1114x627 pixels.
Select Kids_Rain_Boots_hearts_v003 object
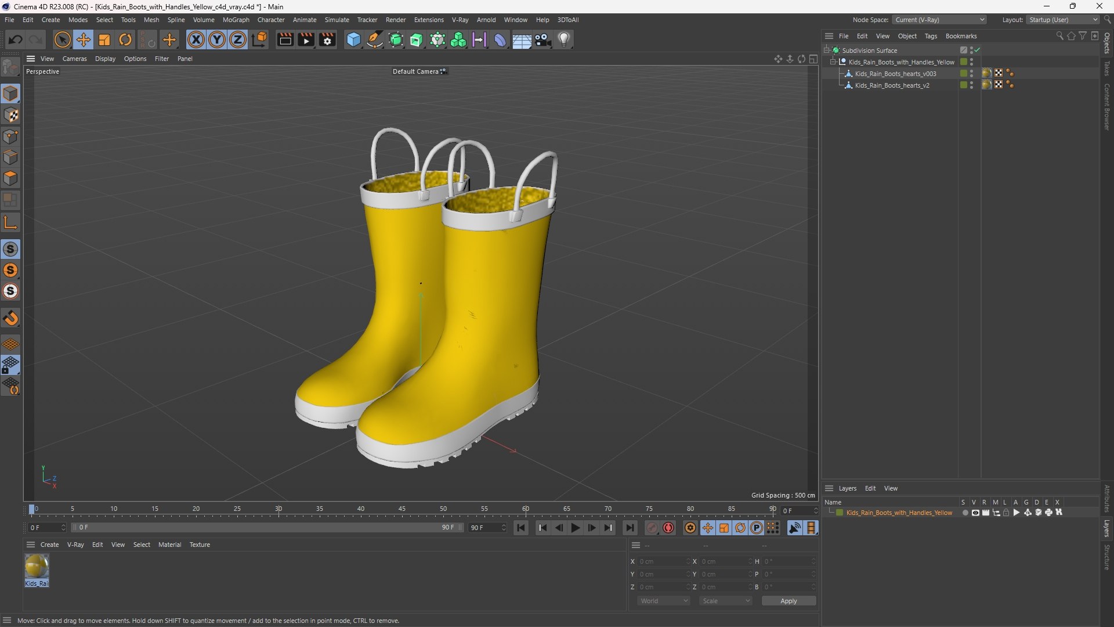pos(895,74)
